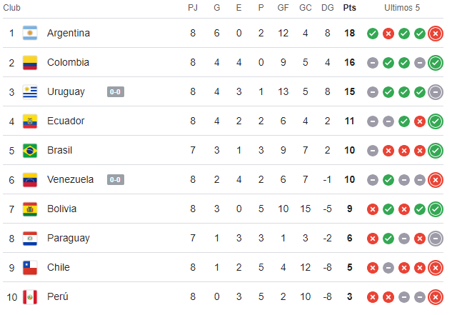452x315 pixels.
Task: Select the Paraguay team name
Action: pos(69,238)
